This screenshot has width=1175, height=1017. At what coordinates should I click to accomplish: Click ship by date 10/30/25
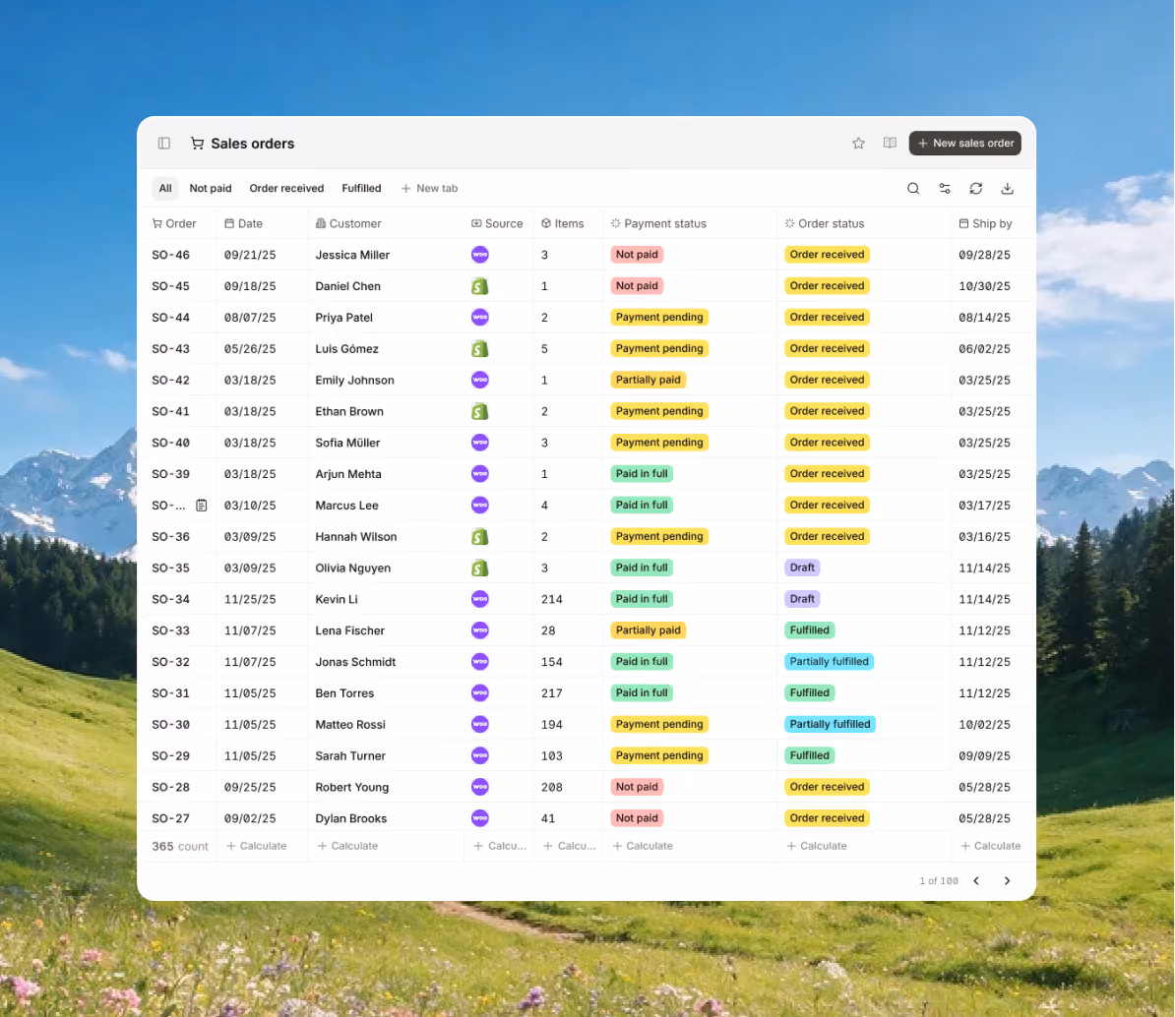[985, 286]
